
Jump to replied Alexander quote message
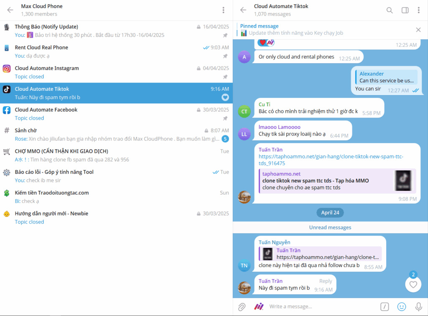click(x=387, y=77)
